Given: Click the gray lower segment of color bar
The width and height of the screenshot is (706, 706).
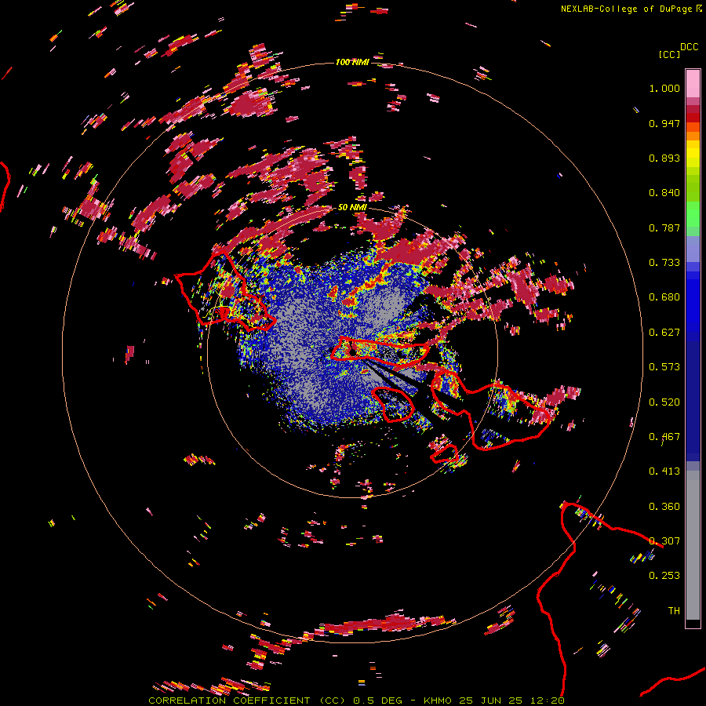Looking at the screenshot, I should click(693, 545).
